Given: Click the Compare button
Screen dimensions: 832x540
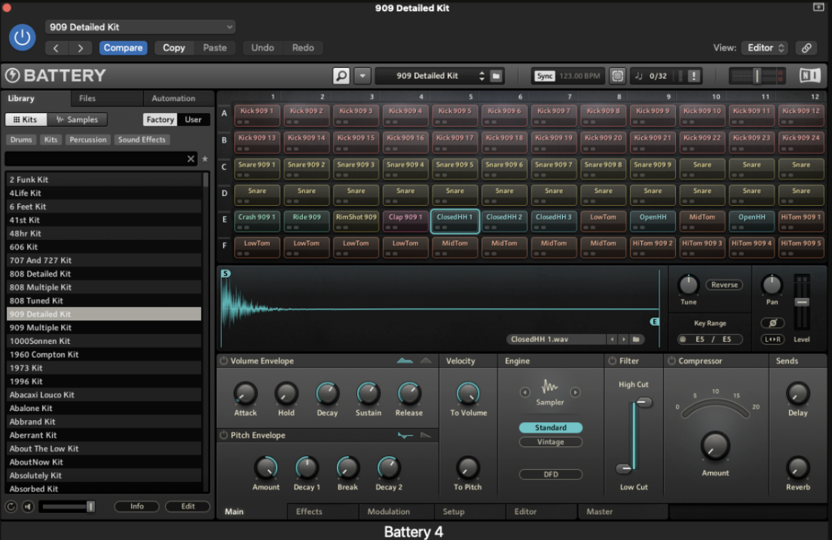Looking at the screenshot, I should pos(123,48).
